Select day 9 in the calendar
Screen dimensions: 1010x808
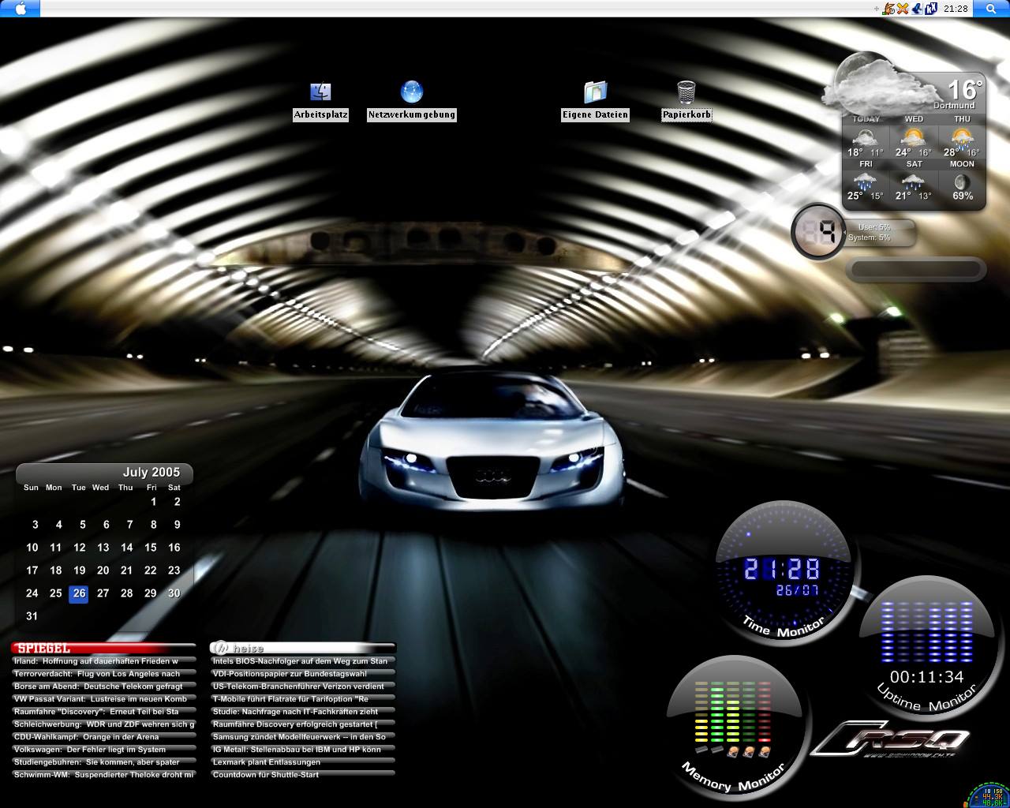177,525
